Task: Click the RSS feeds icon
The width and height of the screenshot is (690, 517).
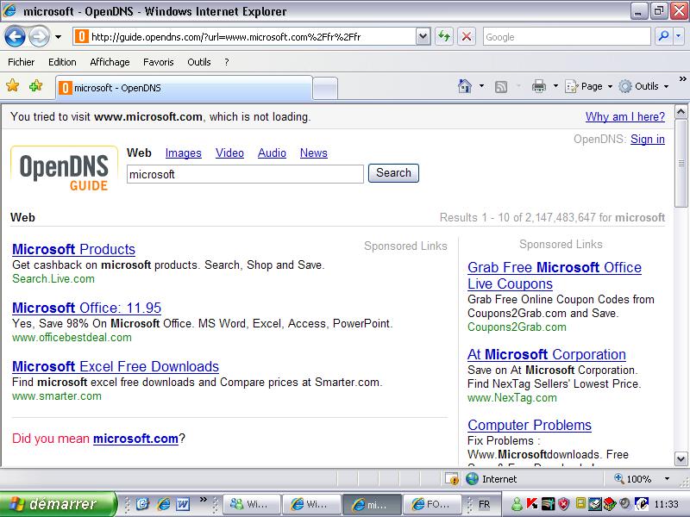Action: 501,87
